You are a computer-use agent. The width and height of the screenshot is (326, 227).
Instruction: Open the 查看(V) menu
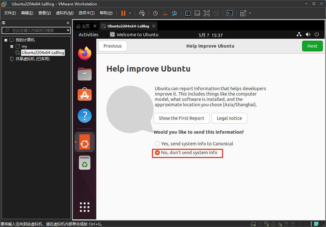[44, 13]
